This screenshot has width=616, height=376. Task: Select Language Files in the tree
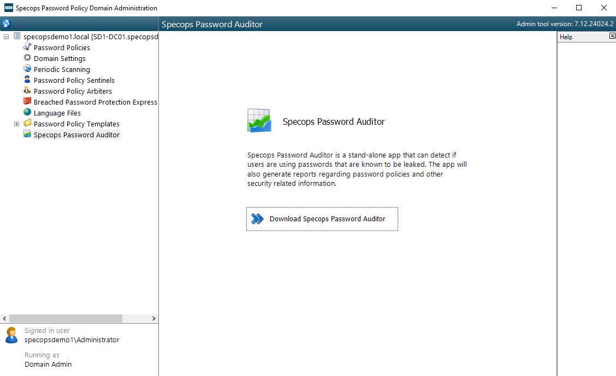tap(57, 113)
